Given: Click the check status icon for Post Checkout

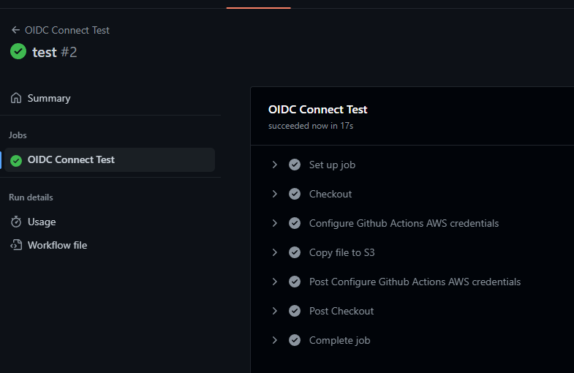Looking at the screenshot, I should 295,311.
